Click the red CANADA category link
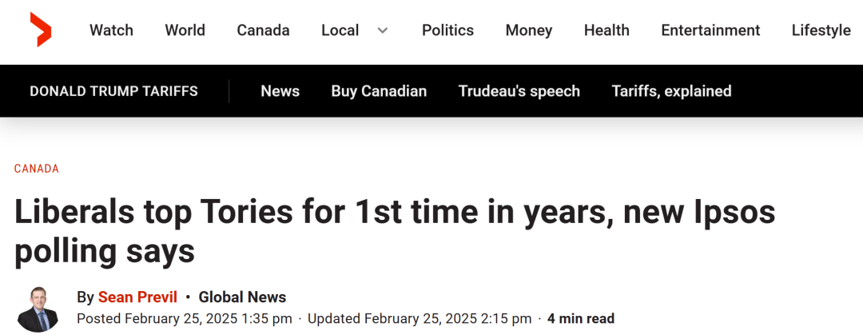Screen dimensions: 863x335 [x=36, y=169]
